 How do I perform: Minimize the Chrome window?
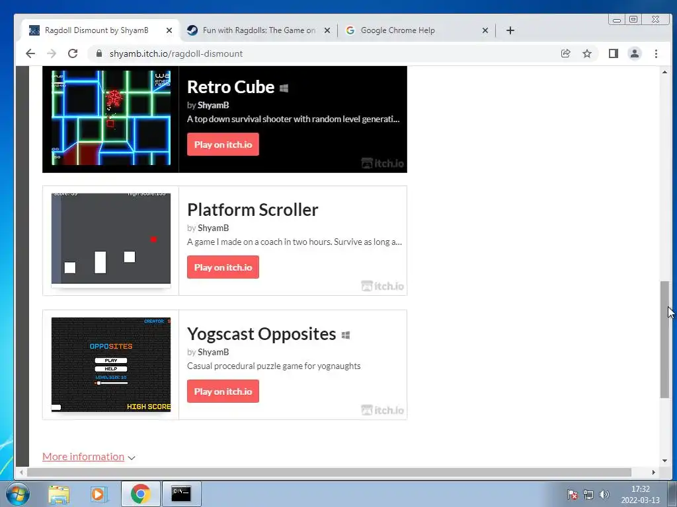(x=617, y=19)
